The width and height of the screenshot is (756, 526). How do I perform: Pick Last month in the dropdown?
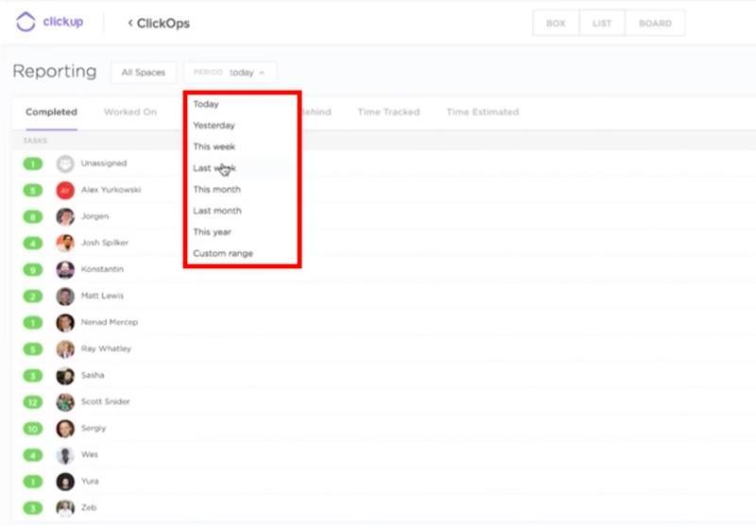click(x=217, y=211)
